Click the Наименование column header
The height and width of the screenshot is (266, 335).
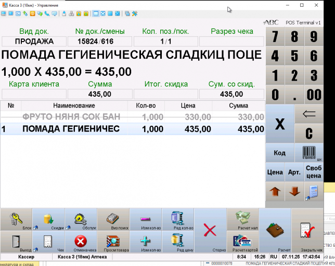[x=74, y=105]
